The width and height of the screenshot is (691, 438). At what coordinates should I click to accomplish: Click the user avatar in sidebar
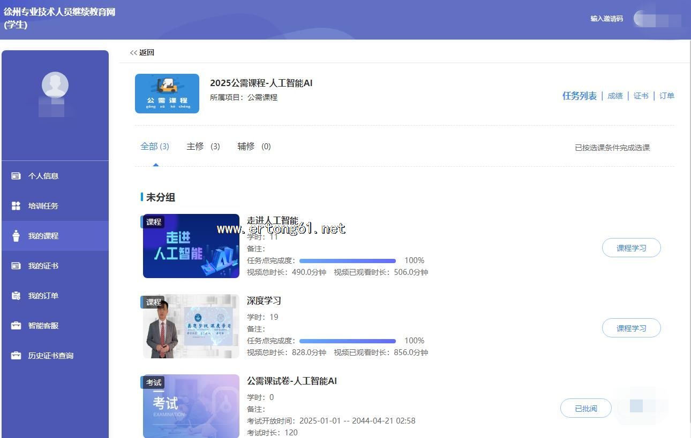[55, 84]
